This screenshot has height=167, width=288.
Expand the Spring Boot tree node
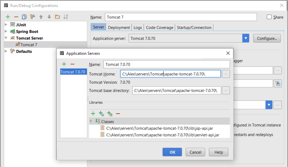(6, 31)
